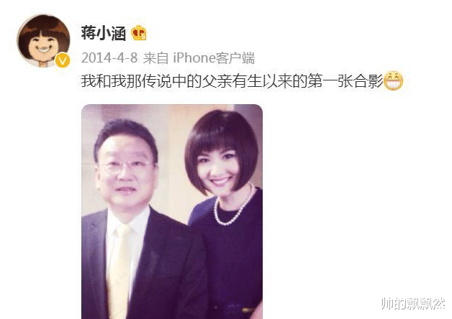
Task: Click the grinning emoji in the post
Action: (x=394, y=81)
